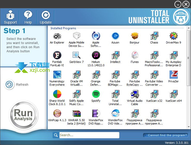
Task: Select the GerbView 7 icon
Action: coord(76,55)
